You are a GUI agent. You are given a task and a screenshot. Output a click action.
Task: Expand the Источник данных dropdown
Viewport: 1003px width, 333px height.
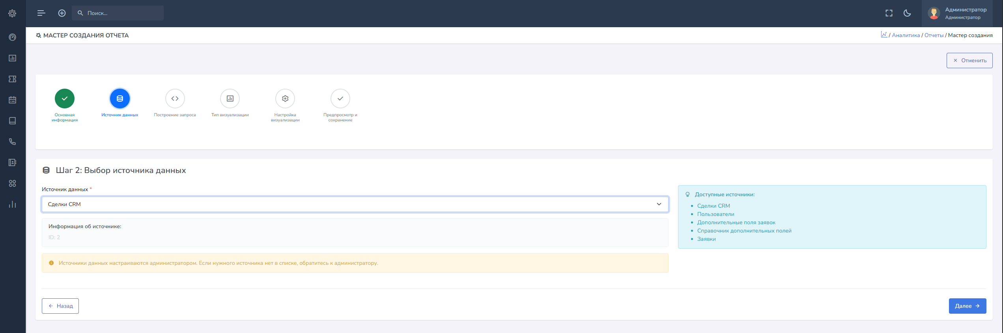355,204
